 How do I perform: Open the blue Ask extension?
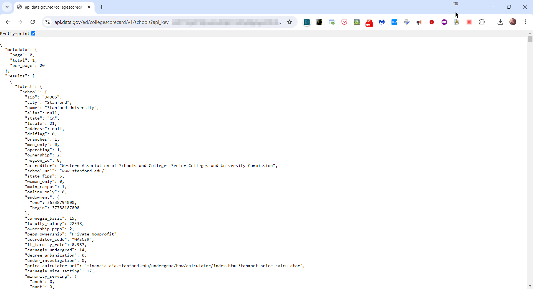[394, 22]
